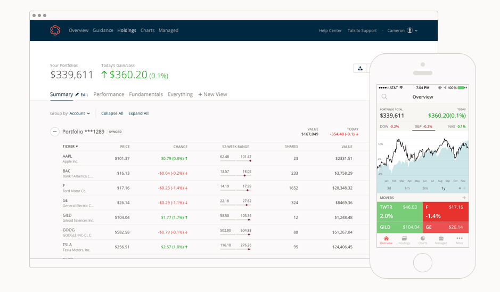
Task: Switch to the Fundamentals view tab
Action: [146, 94]
